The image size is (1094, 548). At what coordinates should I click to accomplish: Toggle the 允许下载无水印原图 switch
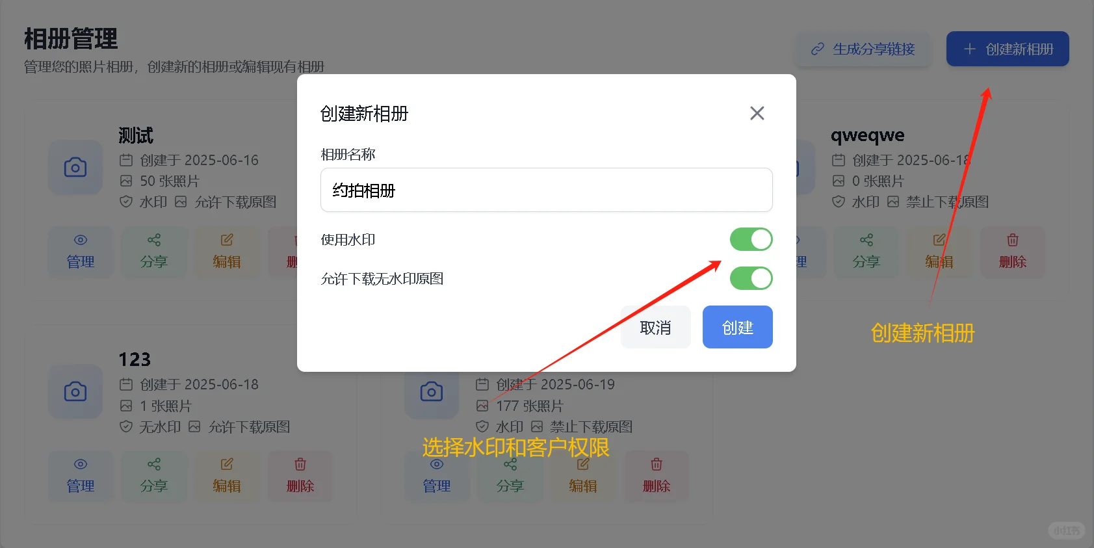751,278
